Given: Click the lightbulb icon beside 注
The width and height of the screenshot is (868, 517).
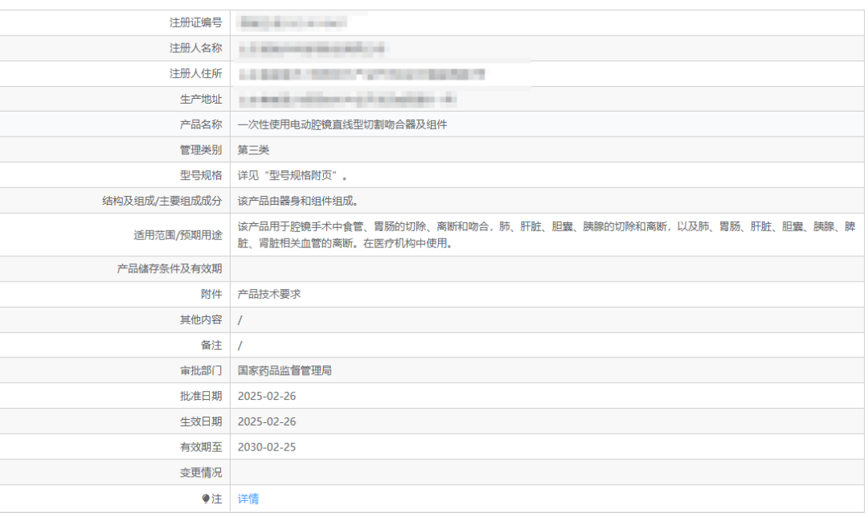Looking at the screenshot, I should point(206,499).
